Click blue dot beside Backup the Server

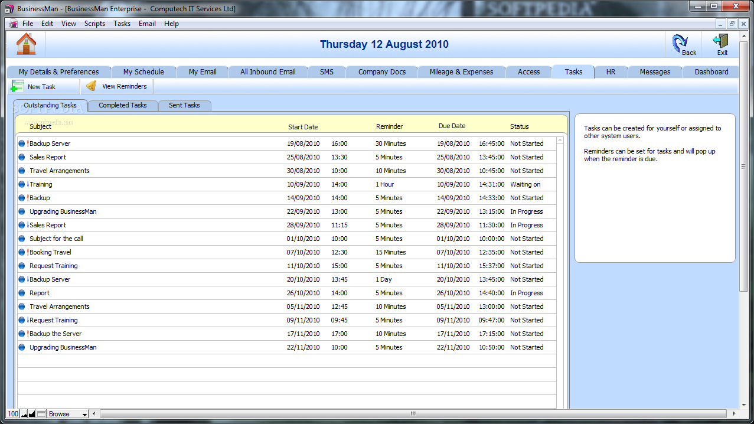(x=22, y=334)
